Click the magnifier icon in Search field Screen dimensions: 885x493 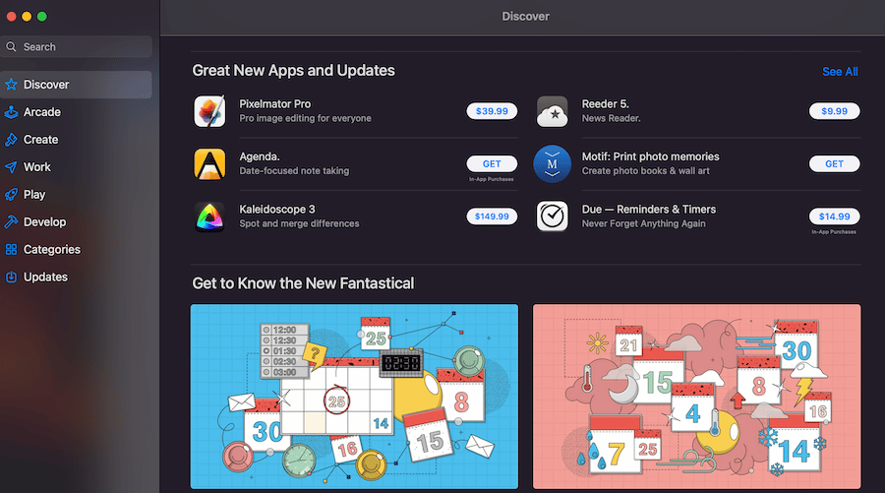[x=11, y=47]
